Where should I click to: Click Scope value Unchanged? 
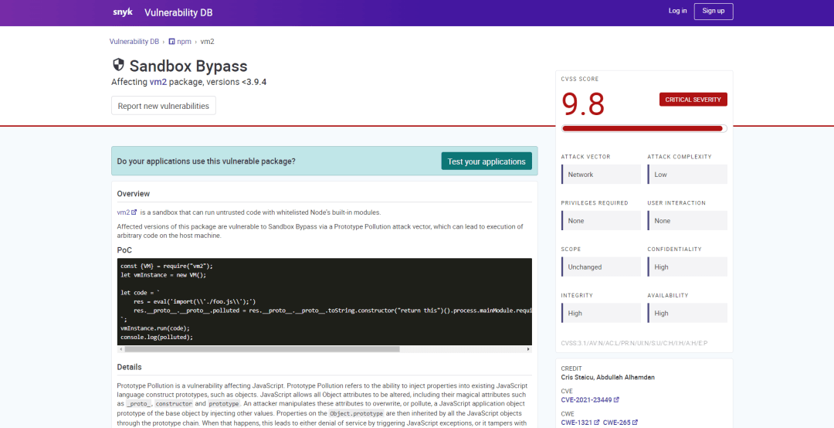point(601,267)
